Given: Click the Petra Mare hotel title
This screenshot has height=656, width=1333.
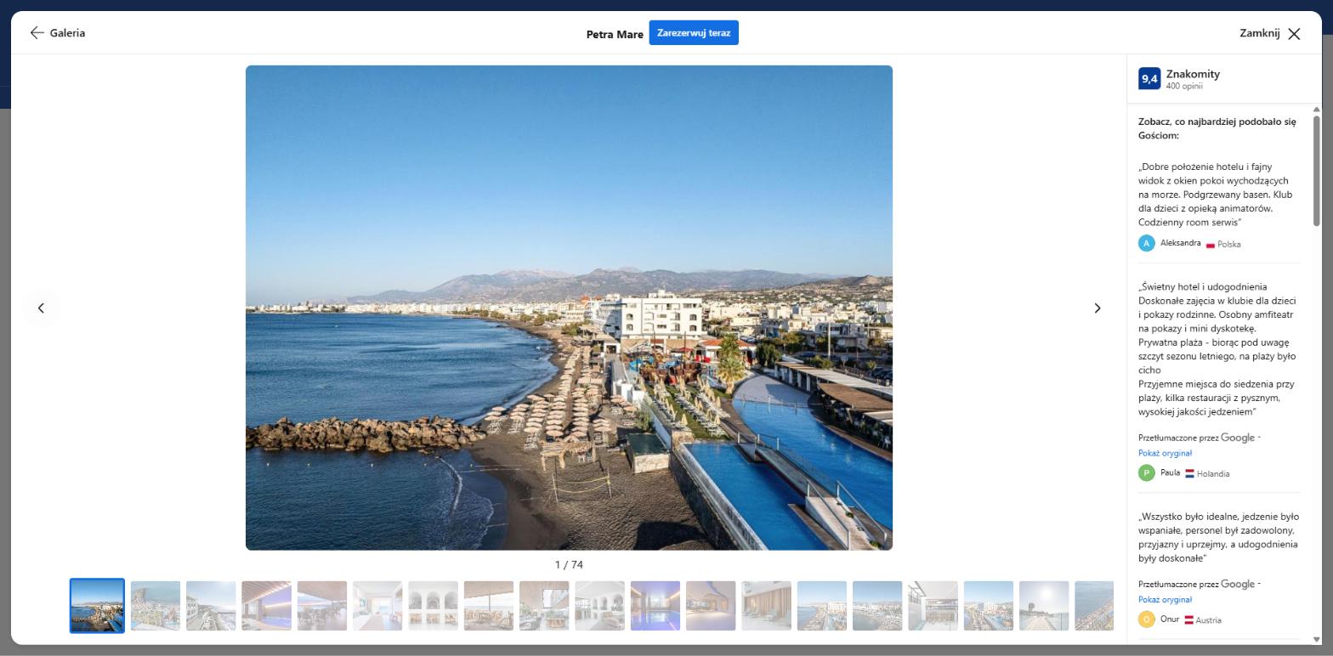Looking at the screenshot, I should pos(615,35).
